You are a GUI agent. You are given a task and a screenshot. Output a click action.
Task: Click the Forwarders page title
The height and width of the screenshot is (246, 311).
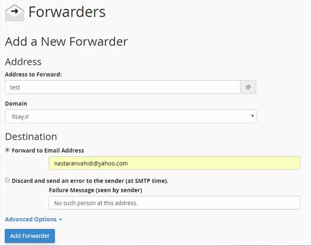pyautogui.click(x=67, y=12)
